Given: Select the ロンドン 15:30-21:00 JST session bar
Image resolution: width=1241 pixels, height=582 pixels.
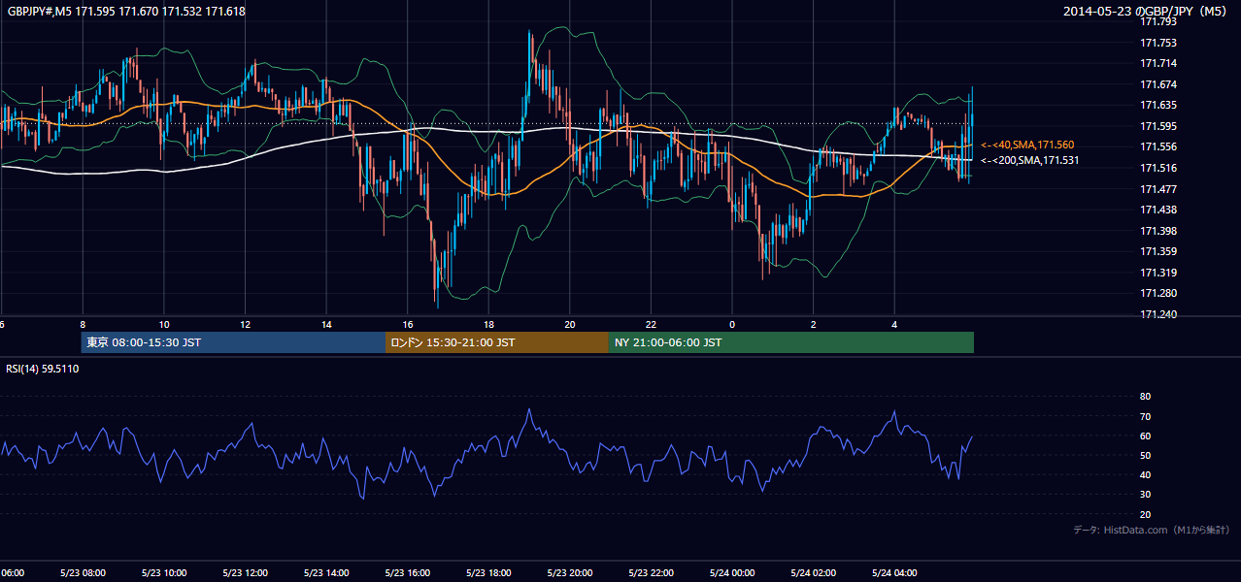Looking at the screenshot, I should (x=497, y=342).
